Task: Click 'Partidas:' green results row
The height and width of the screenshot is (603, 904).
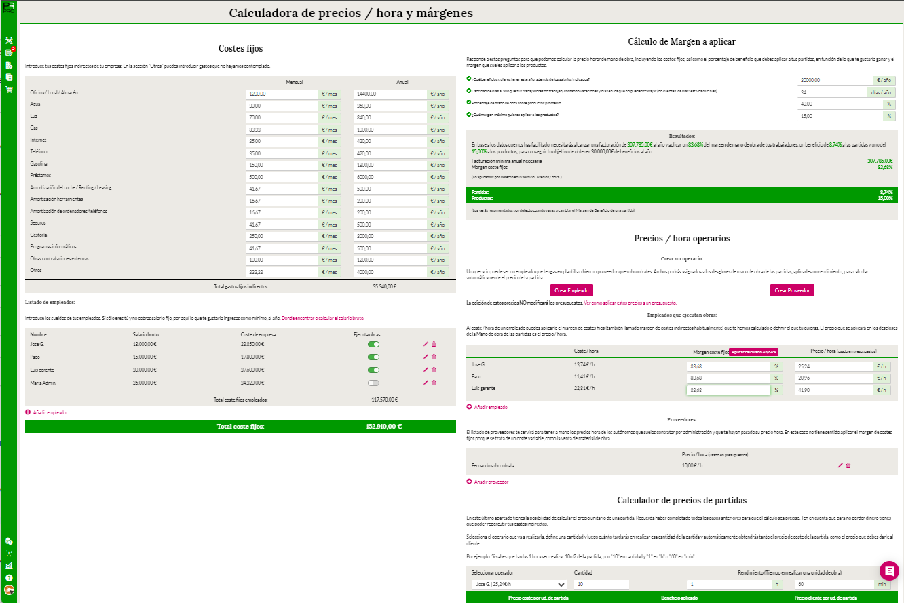Action: click(681, 192)
